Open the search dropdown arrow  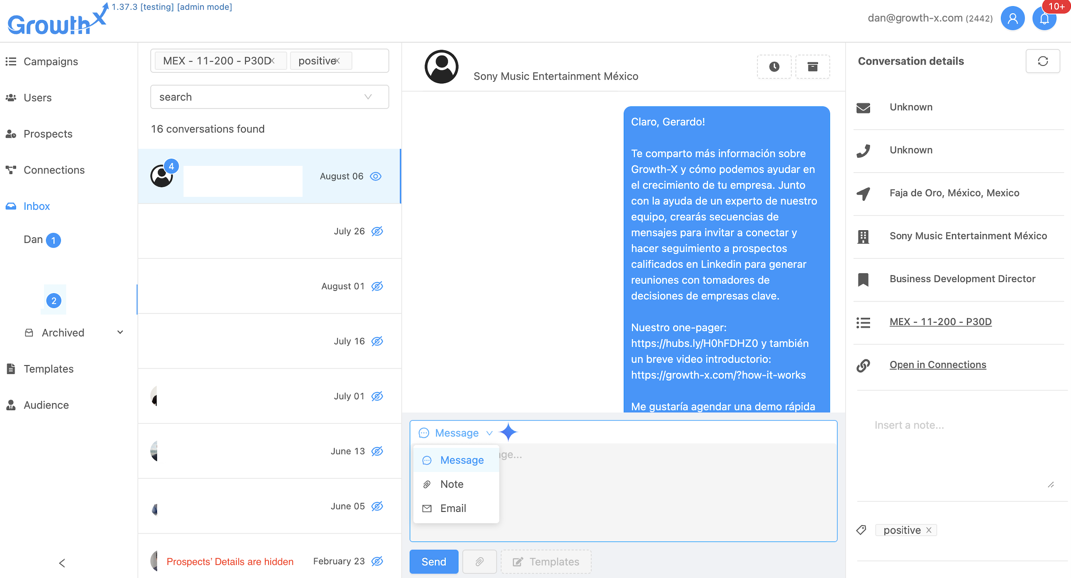point(368,97)
